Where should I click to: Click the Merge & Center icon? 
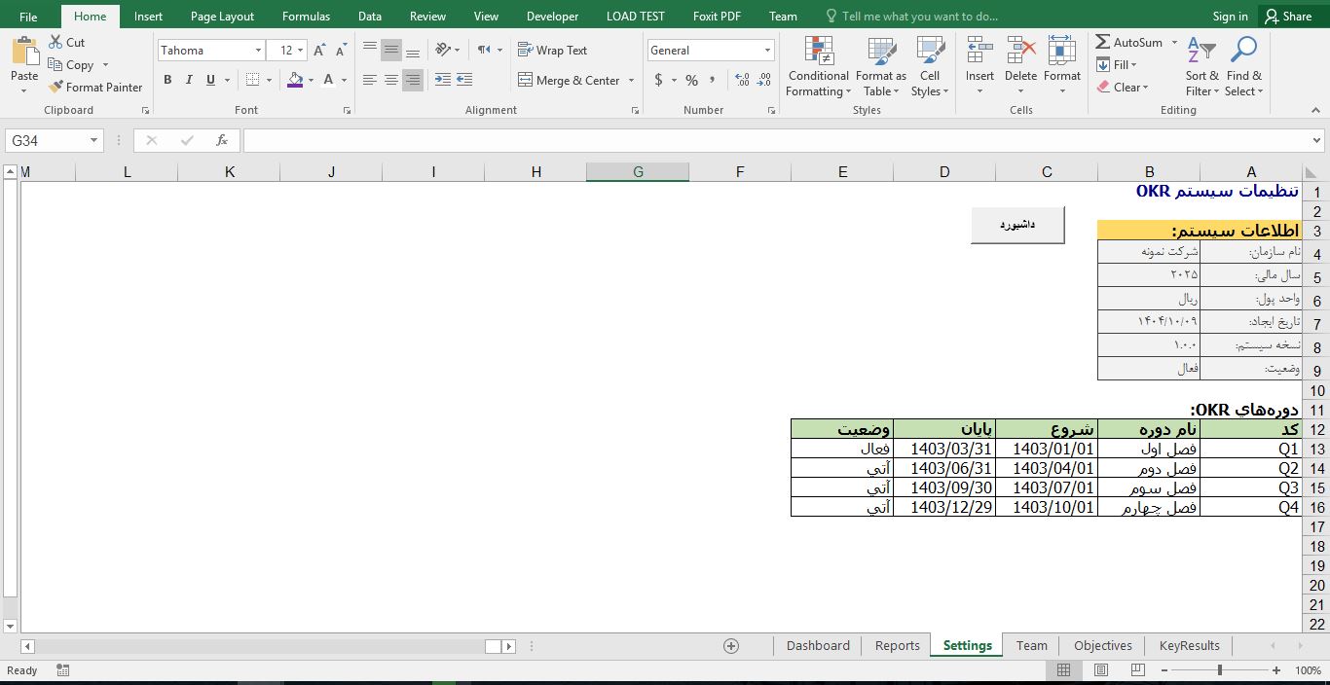coord(526,81)
